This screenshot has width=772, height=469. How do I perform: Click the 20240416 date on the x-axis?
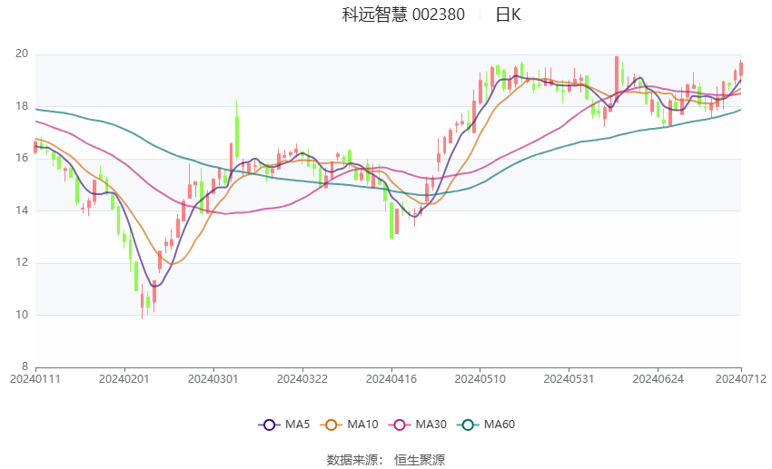click(x=391, y=377)
